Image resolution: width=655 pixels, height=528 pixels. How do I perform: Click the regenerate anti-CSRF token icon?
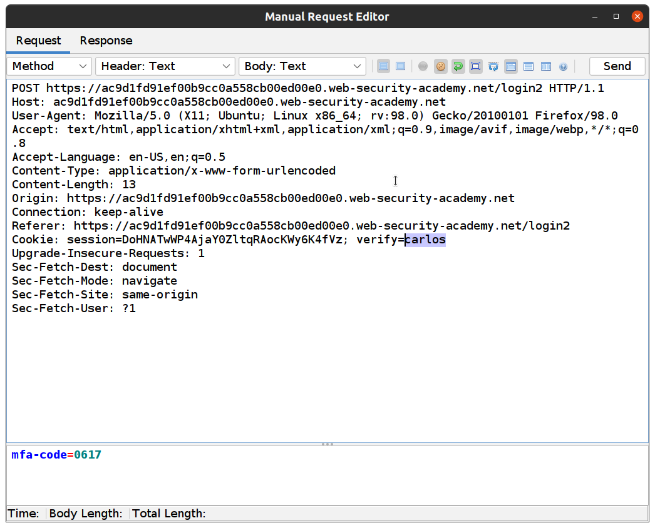(x=493, y=66)
